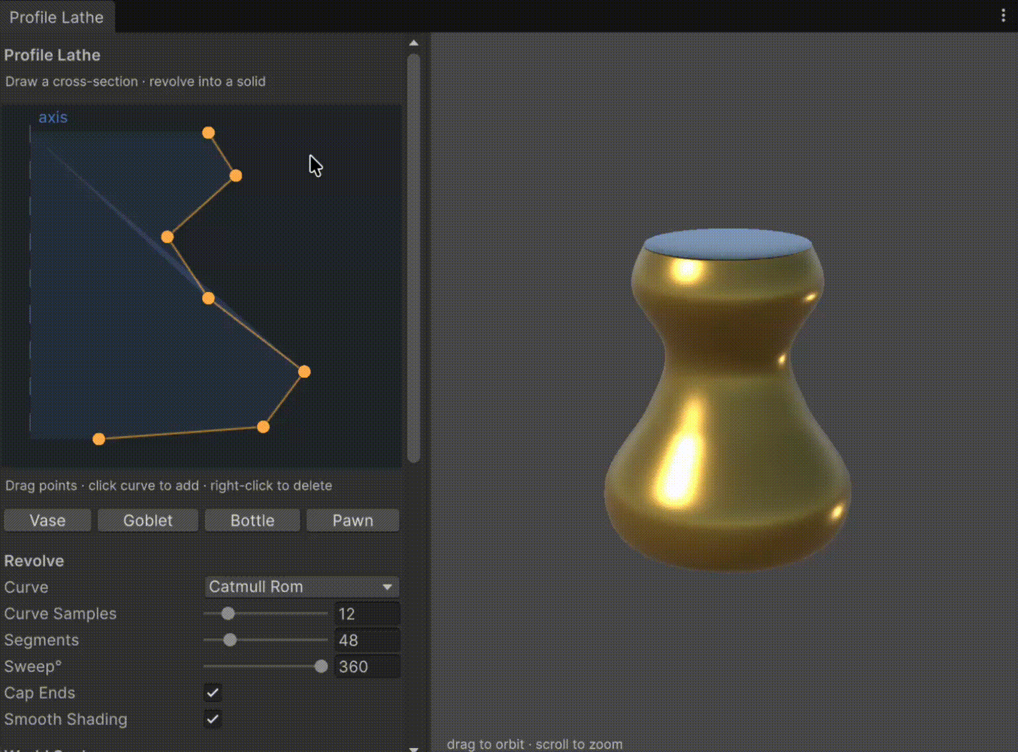This screenshot has width=1018, height=752.
Task: Select the second profile point from top
Action: click(x=236, y=176)
